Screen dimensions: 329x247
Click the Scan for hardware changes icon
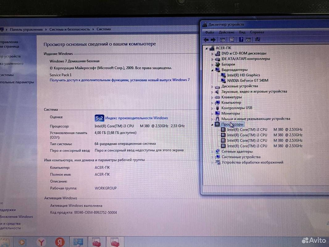[257, 40]
